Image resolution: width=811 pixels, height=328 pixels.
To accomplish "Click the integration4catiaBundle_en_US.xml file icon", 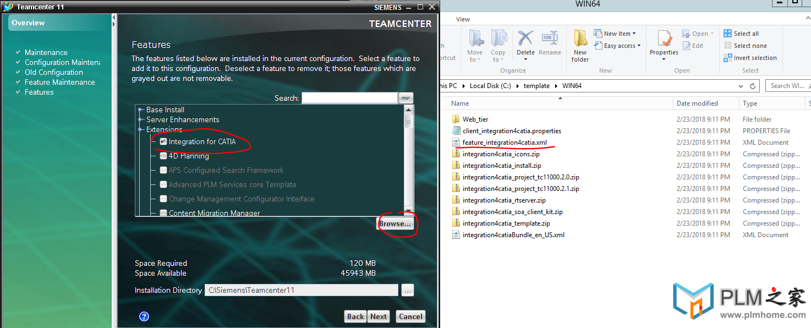I will (456, 234).
